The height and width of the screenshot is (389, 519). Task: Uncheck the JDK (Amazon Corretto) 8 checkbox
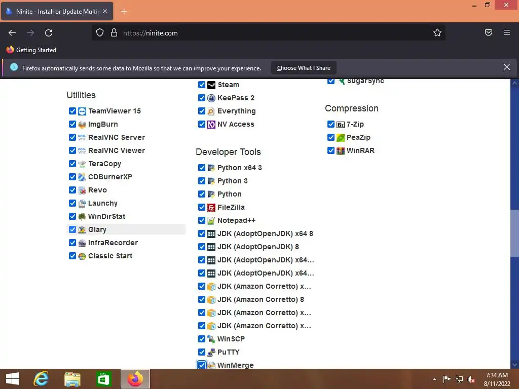click(x=202, y=299)
